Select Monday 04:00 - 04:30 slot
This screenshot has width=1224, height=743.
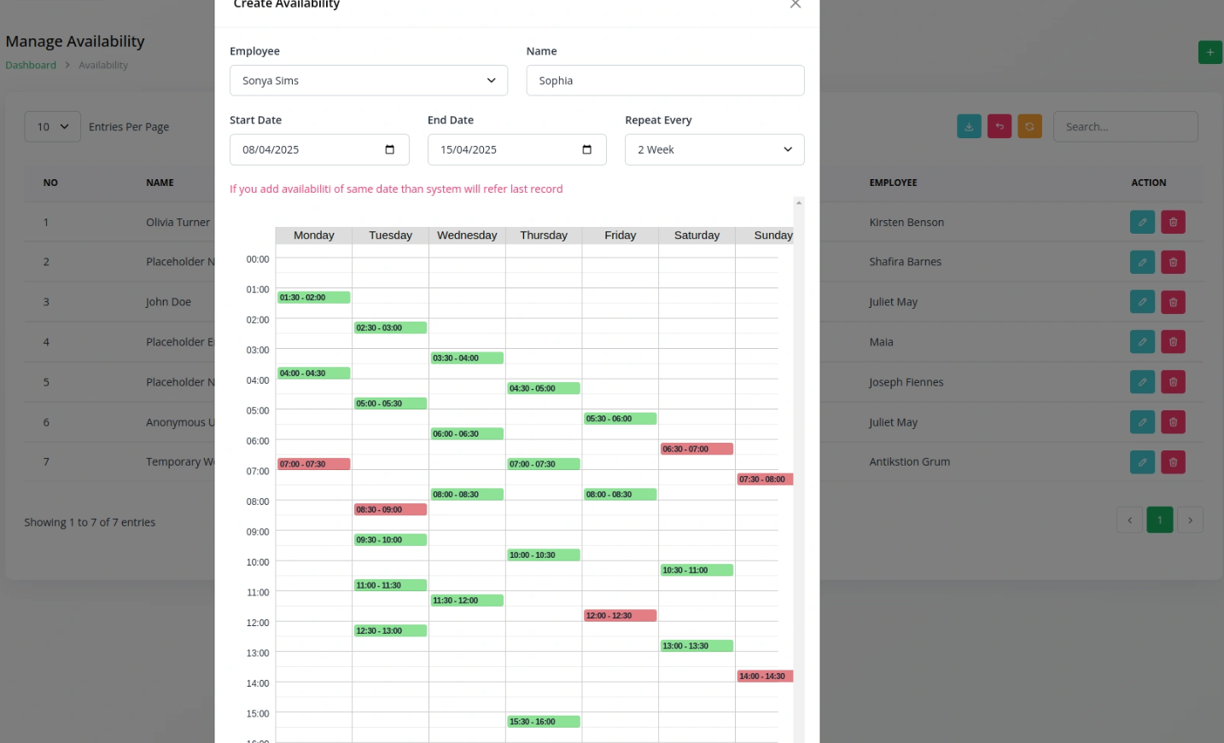314,373
